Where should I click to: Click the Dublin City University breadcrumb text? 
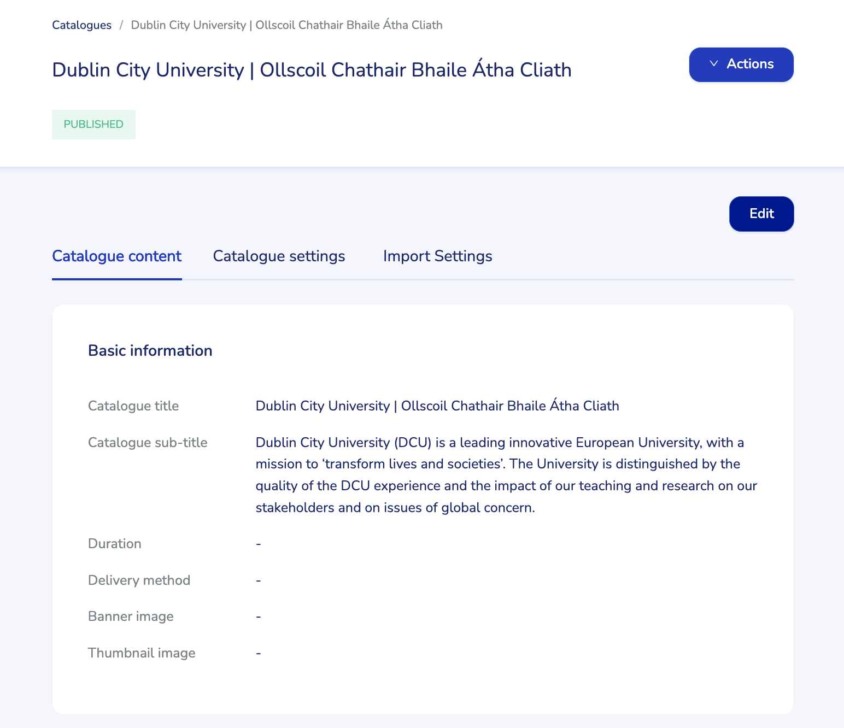click(286, 25)
